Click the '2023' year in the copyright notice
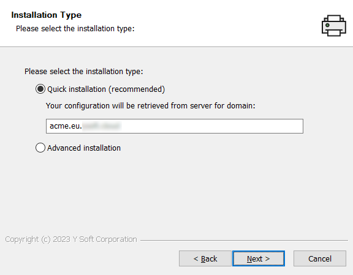Image resolution: width=353 pixels, height=275 pixels. pos(61,239)
